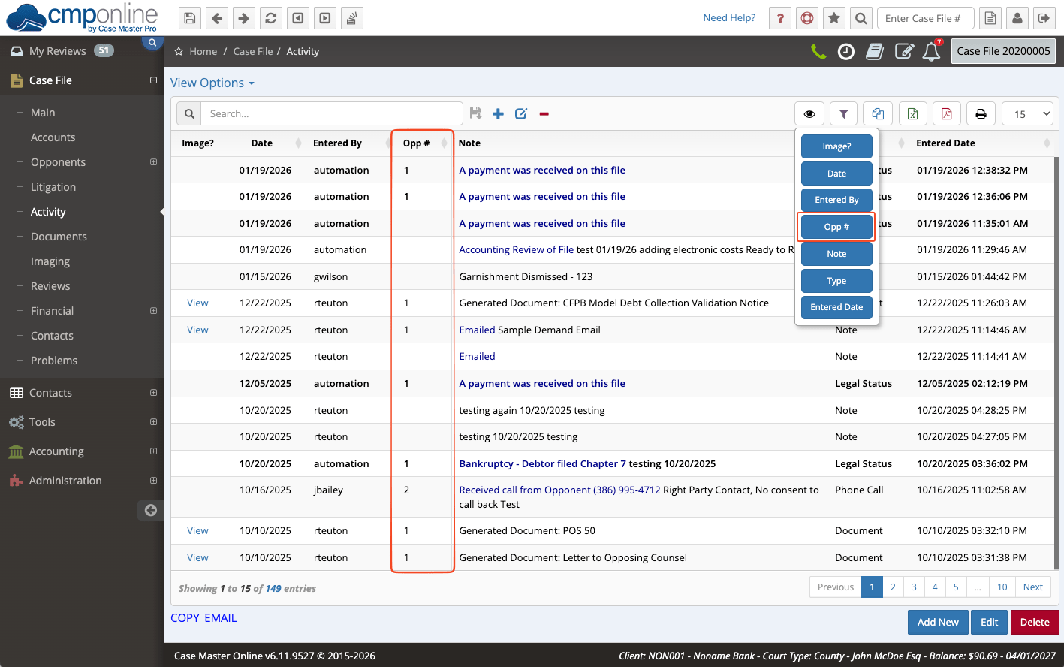Toggle the Image? column visibility
This screenshot has width=1064, height=667.
836,146
